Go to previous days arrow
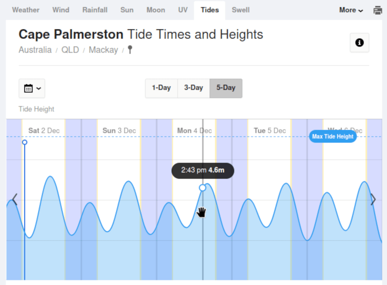Screen dimensions: 387x285 (x=14, y=199)
